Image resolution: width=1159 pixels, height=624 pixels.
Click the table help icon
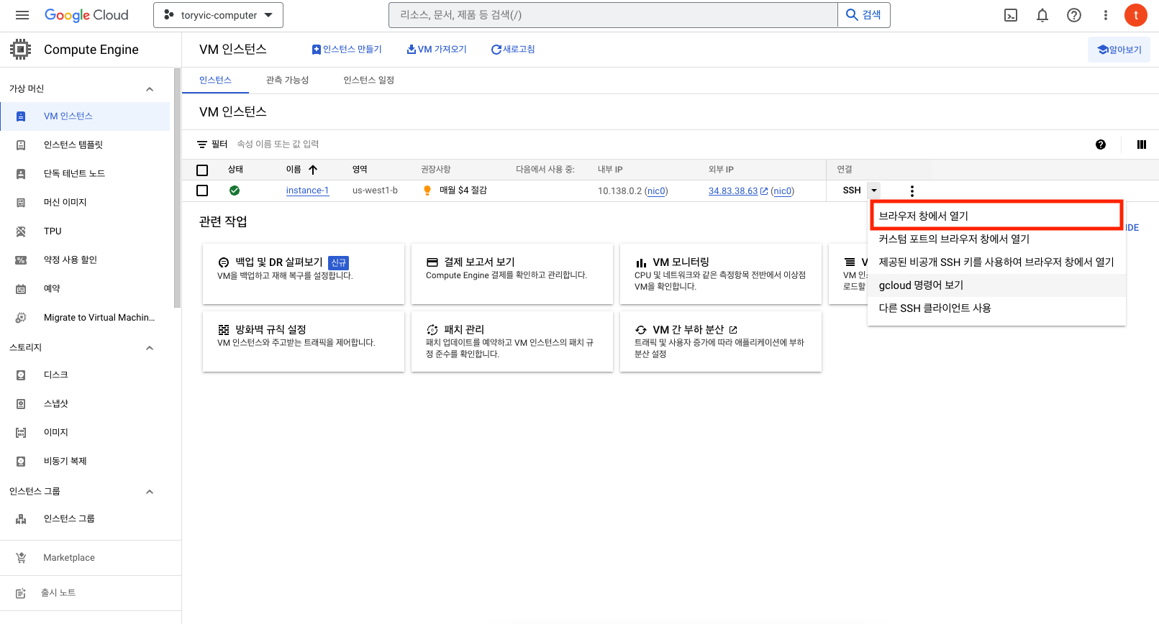pyautogui.click(x=1101, y=144)
